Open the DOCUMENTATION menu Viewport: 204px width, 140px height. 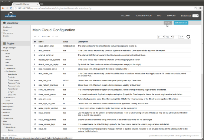click(144, 16)
